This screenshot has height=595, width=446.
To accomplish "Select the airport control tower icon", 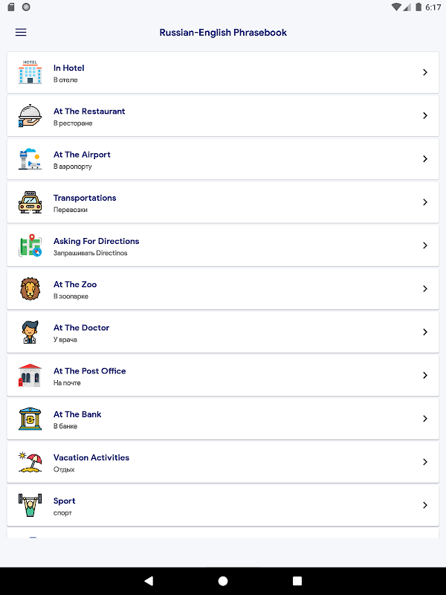I will coord(30,158).
